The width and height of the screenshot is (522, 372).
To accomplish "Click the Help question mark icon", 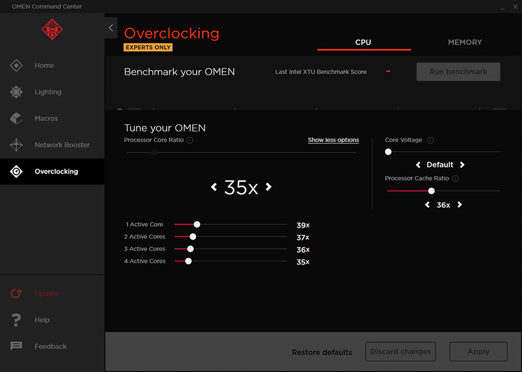I will coord(16,320).
